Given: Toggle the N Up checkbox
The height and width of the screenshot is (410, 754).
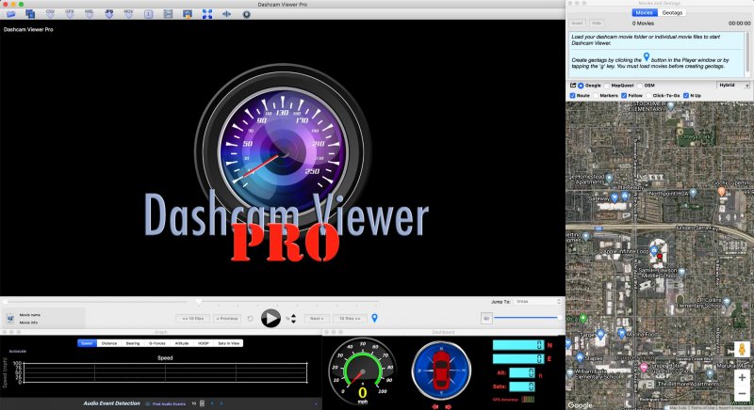Looking at the screenshot, I should pyautogui.click(x=686, y=95).
